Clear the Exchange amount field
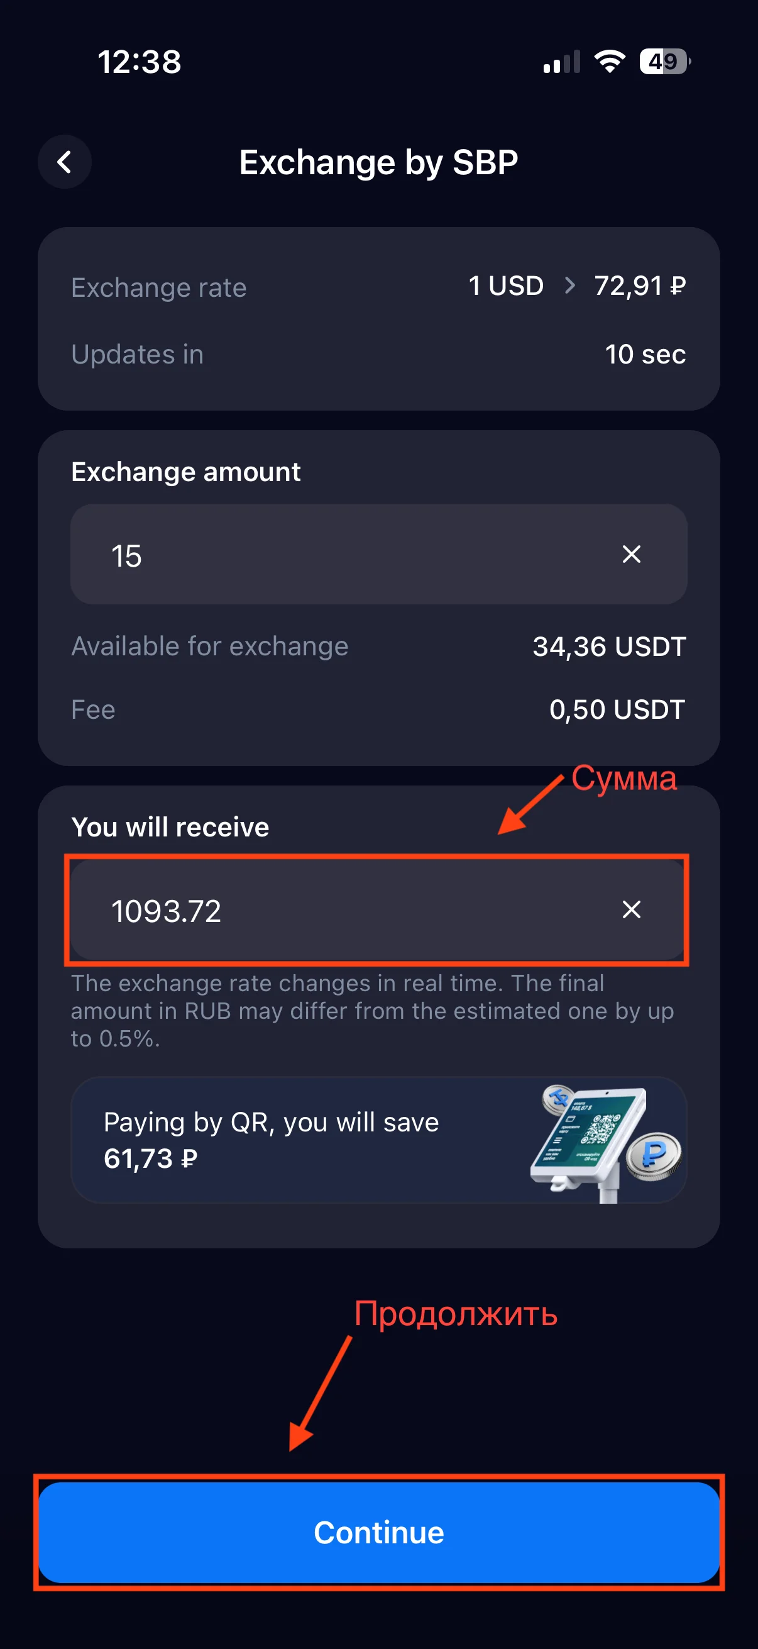 tap(631, 554)
